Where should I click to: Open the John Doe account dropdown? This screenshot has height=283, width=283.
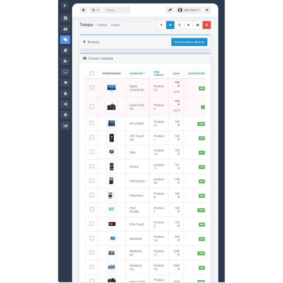189,10
